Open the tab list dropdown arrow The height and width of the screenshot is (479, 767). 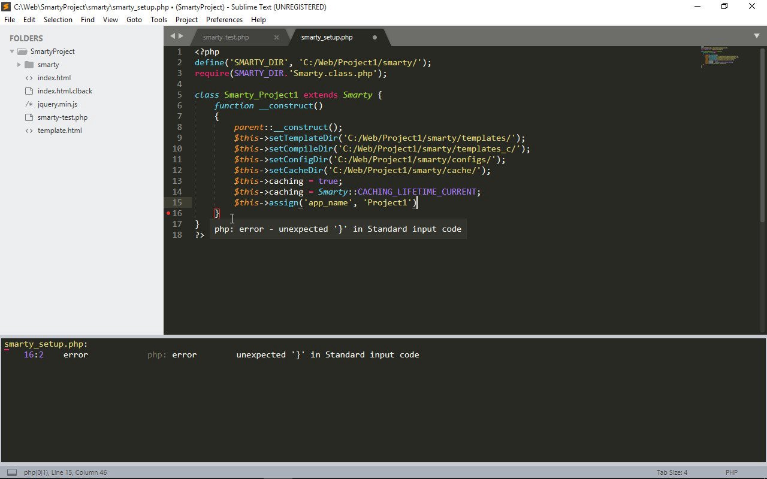point(756,36)
